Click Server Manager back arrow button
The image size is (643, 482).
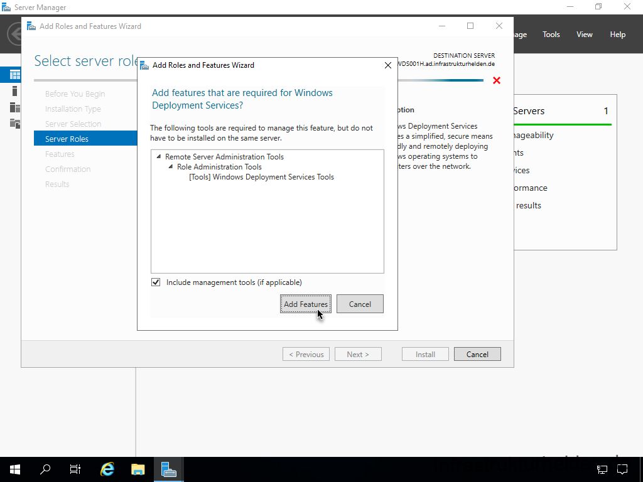coord(15,34)
